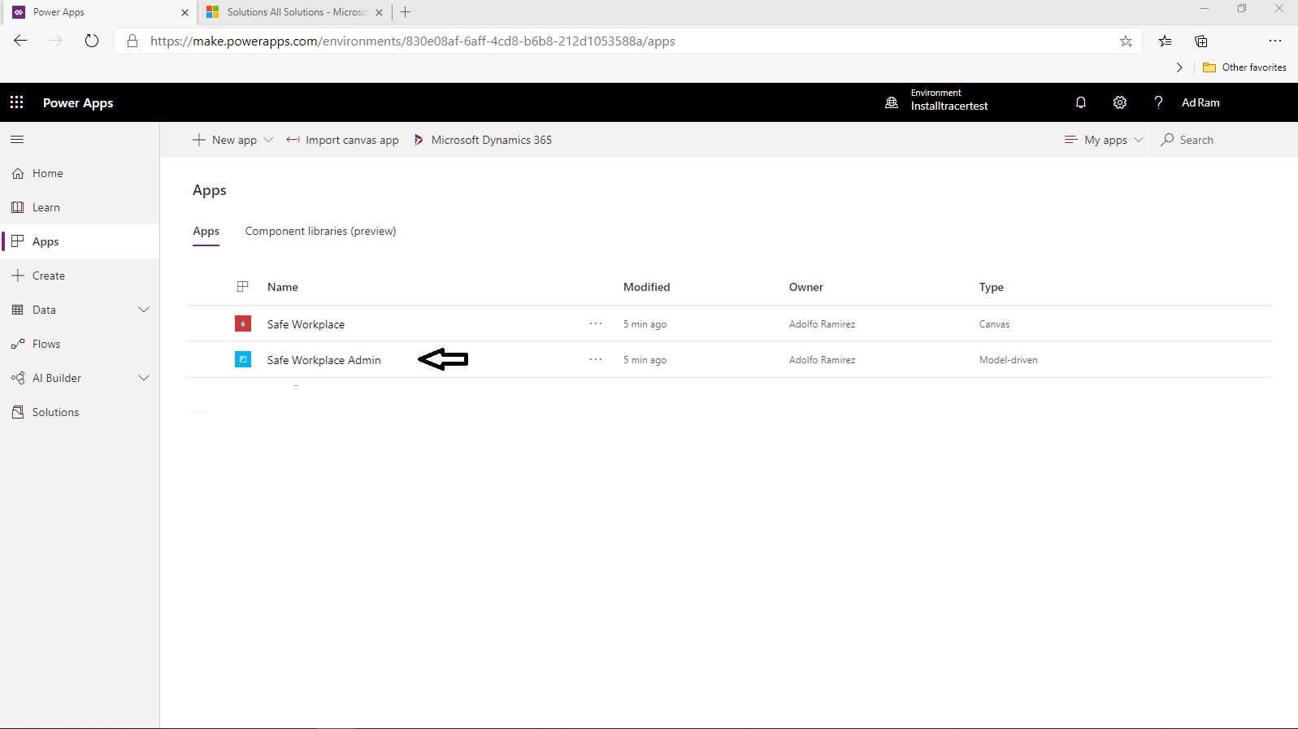The height and width of the screenshot is (729, 1298).
Task: Open the My apps filter dropdown
Action: coord(1104,140)
